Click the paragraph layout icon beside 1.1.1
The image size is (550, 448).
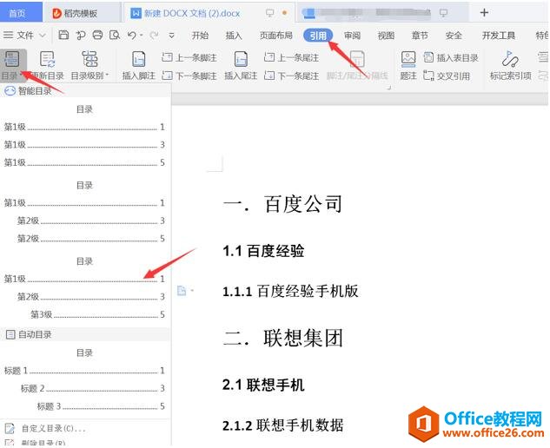coord(182,291)
